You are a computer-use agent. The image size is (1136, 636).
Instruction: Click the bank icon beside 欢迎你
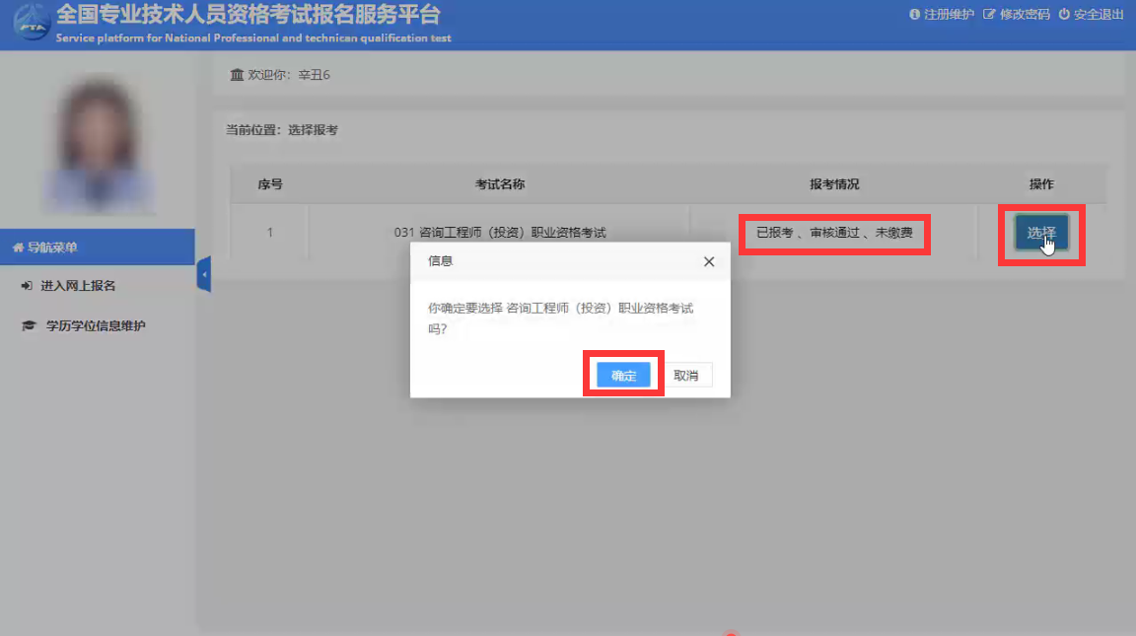click(236, 75)
